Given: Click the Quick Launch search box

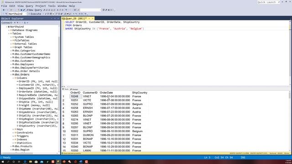Looking at the screenshot, I should [269, 2].
